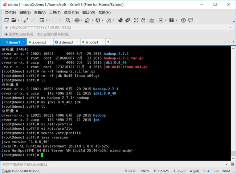
Task: Launch Xftp via the swirl icon
Action: point(120,20)
